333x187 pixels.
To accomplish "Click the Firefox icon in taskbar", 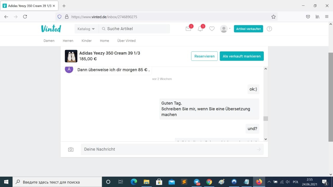I will tap(259, 182).
